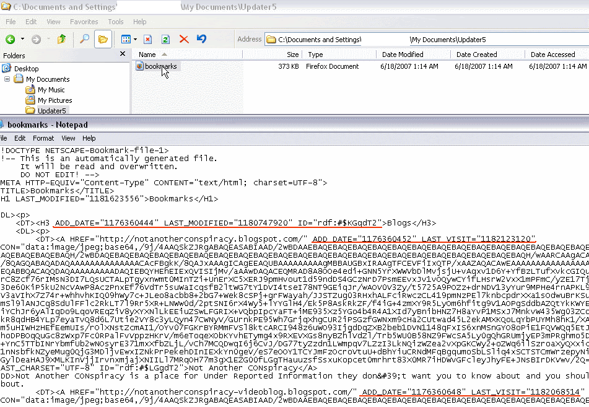Click the Date Accessed value for bookmarks
The width and height of the screenshot is (589, 407).
(x=558, y=66)
